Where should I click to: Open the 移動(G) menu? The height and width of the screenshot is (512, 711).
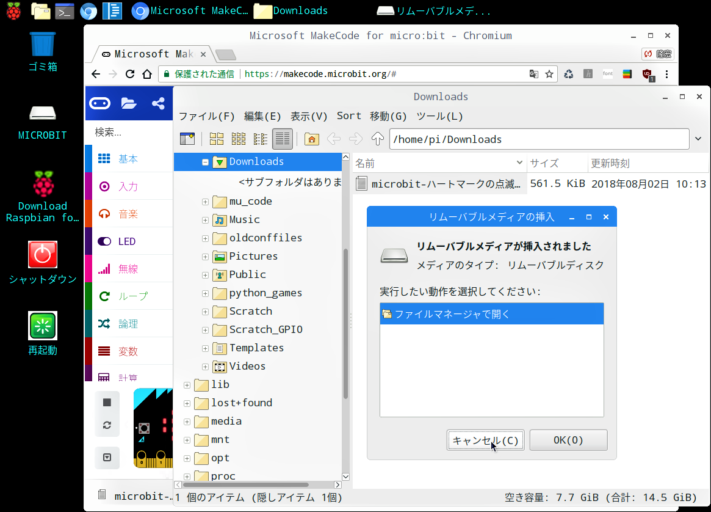[388, 116]
